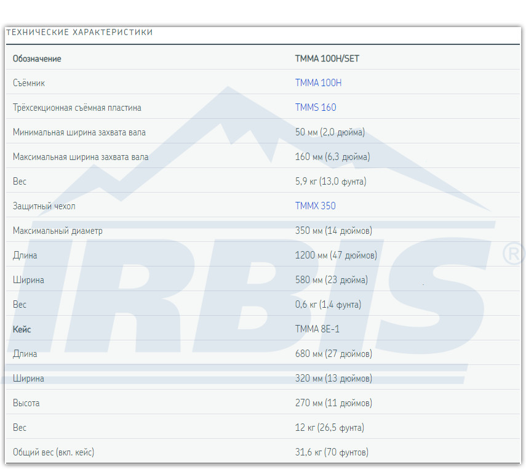526x469 pixels.
Task: Follow the TMMX 350 protective cover link
Action: tap(315, 206)
